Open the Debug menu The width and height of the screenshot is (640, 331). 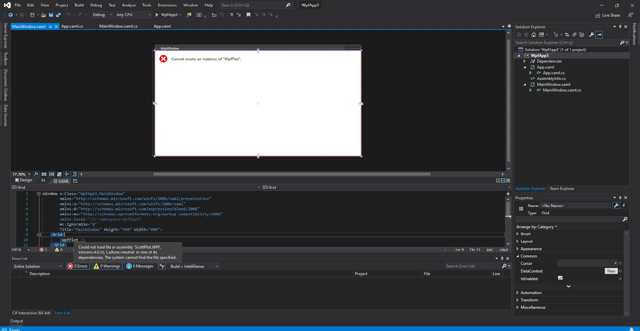point(96,5)
